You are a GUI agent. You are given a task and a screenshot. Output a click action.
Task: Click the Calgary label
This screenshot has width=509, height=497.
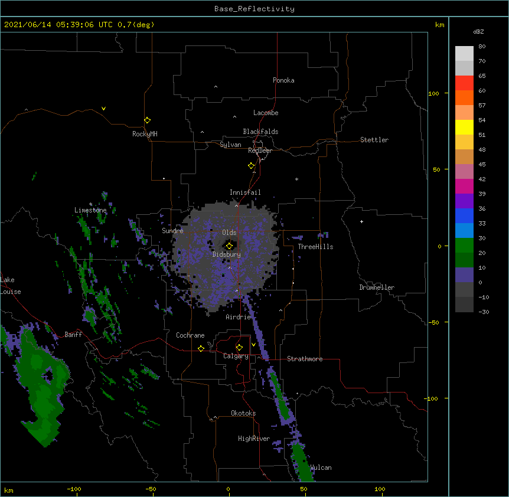pyautogui.click(x=236, y=356)
